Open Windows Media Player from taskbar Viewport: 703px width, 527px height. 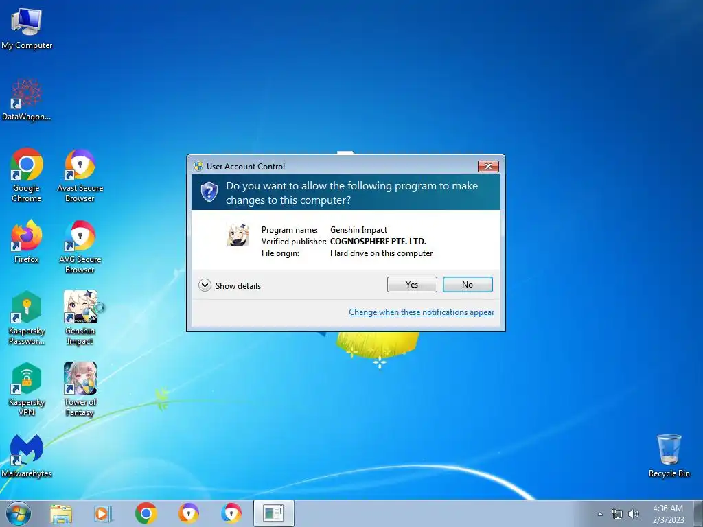click(103, 513)
